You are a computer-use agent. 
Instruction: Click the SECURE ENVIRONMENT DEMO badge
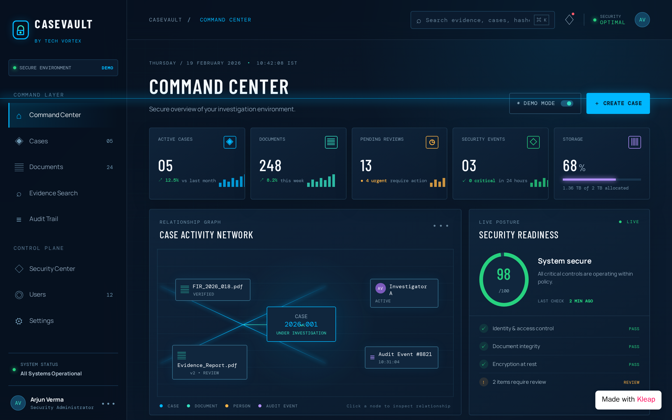point(63,68)
